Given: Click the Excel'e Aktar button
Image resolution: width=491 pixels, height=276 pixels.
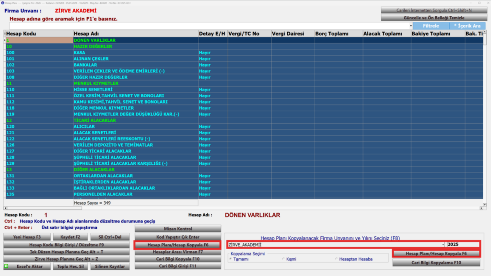Looking at the screenshot, I should click(27, 266).
